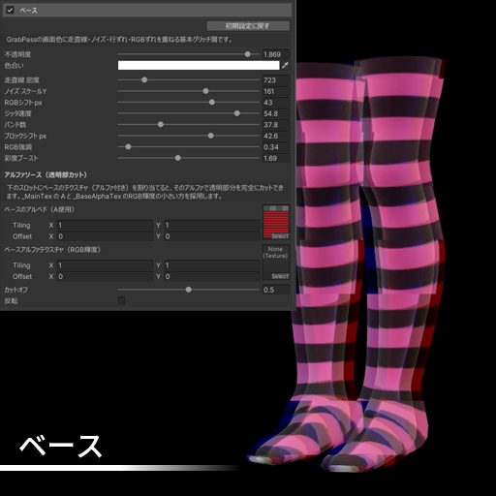Edit the バンド数 value 37.8
The image size is (496, 496).
[x=276, y=125]
